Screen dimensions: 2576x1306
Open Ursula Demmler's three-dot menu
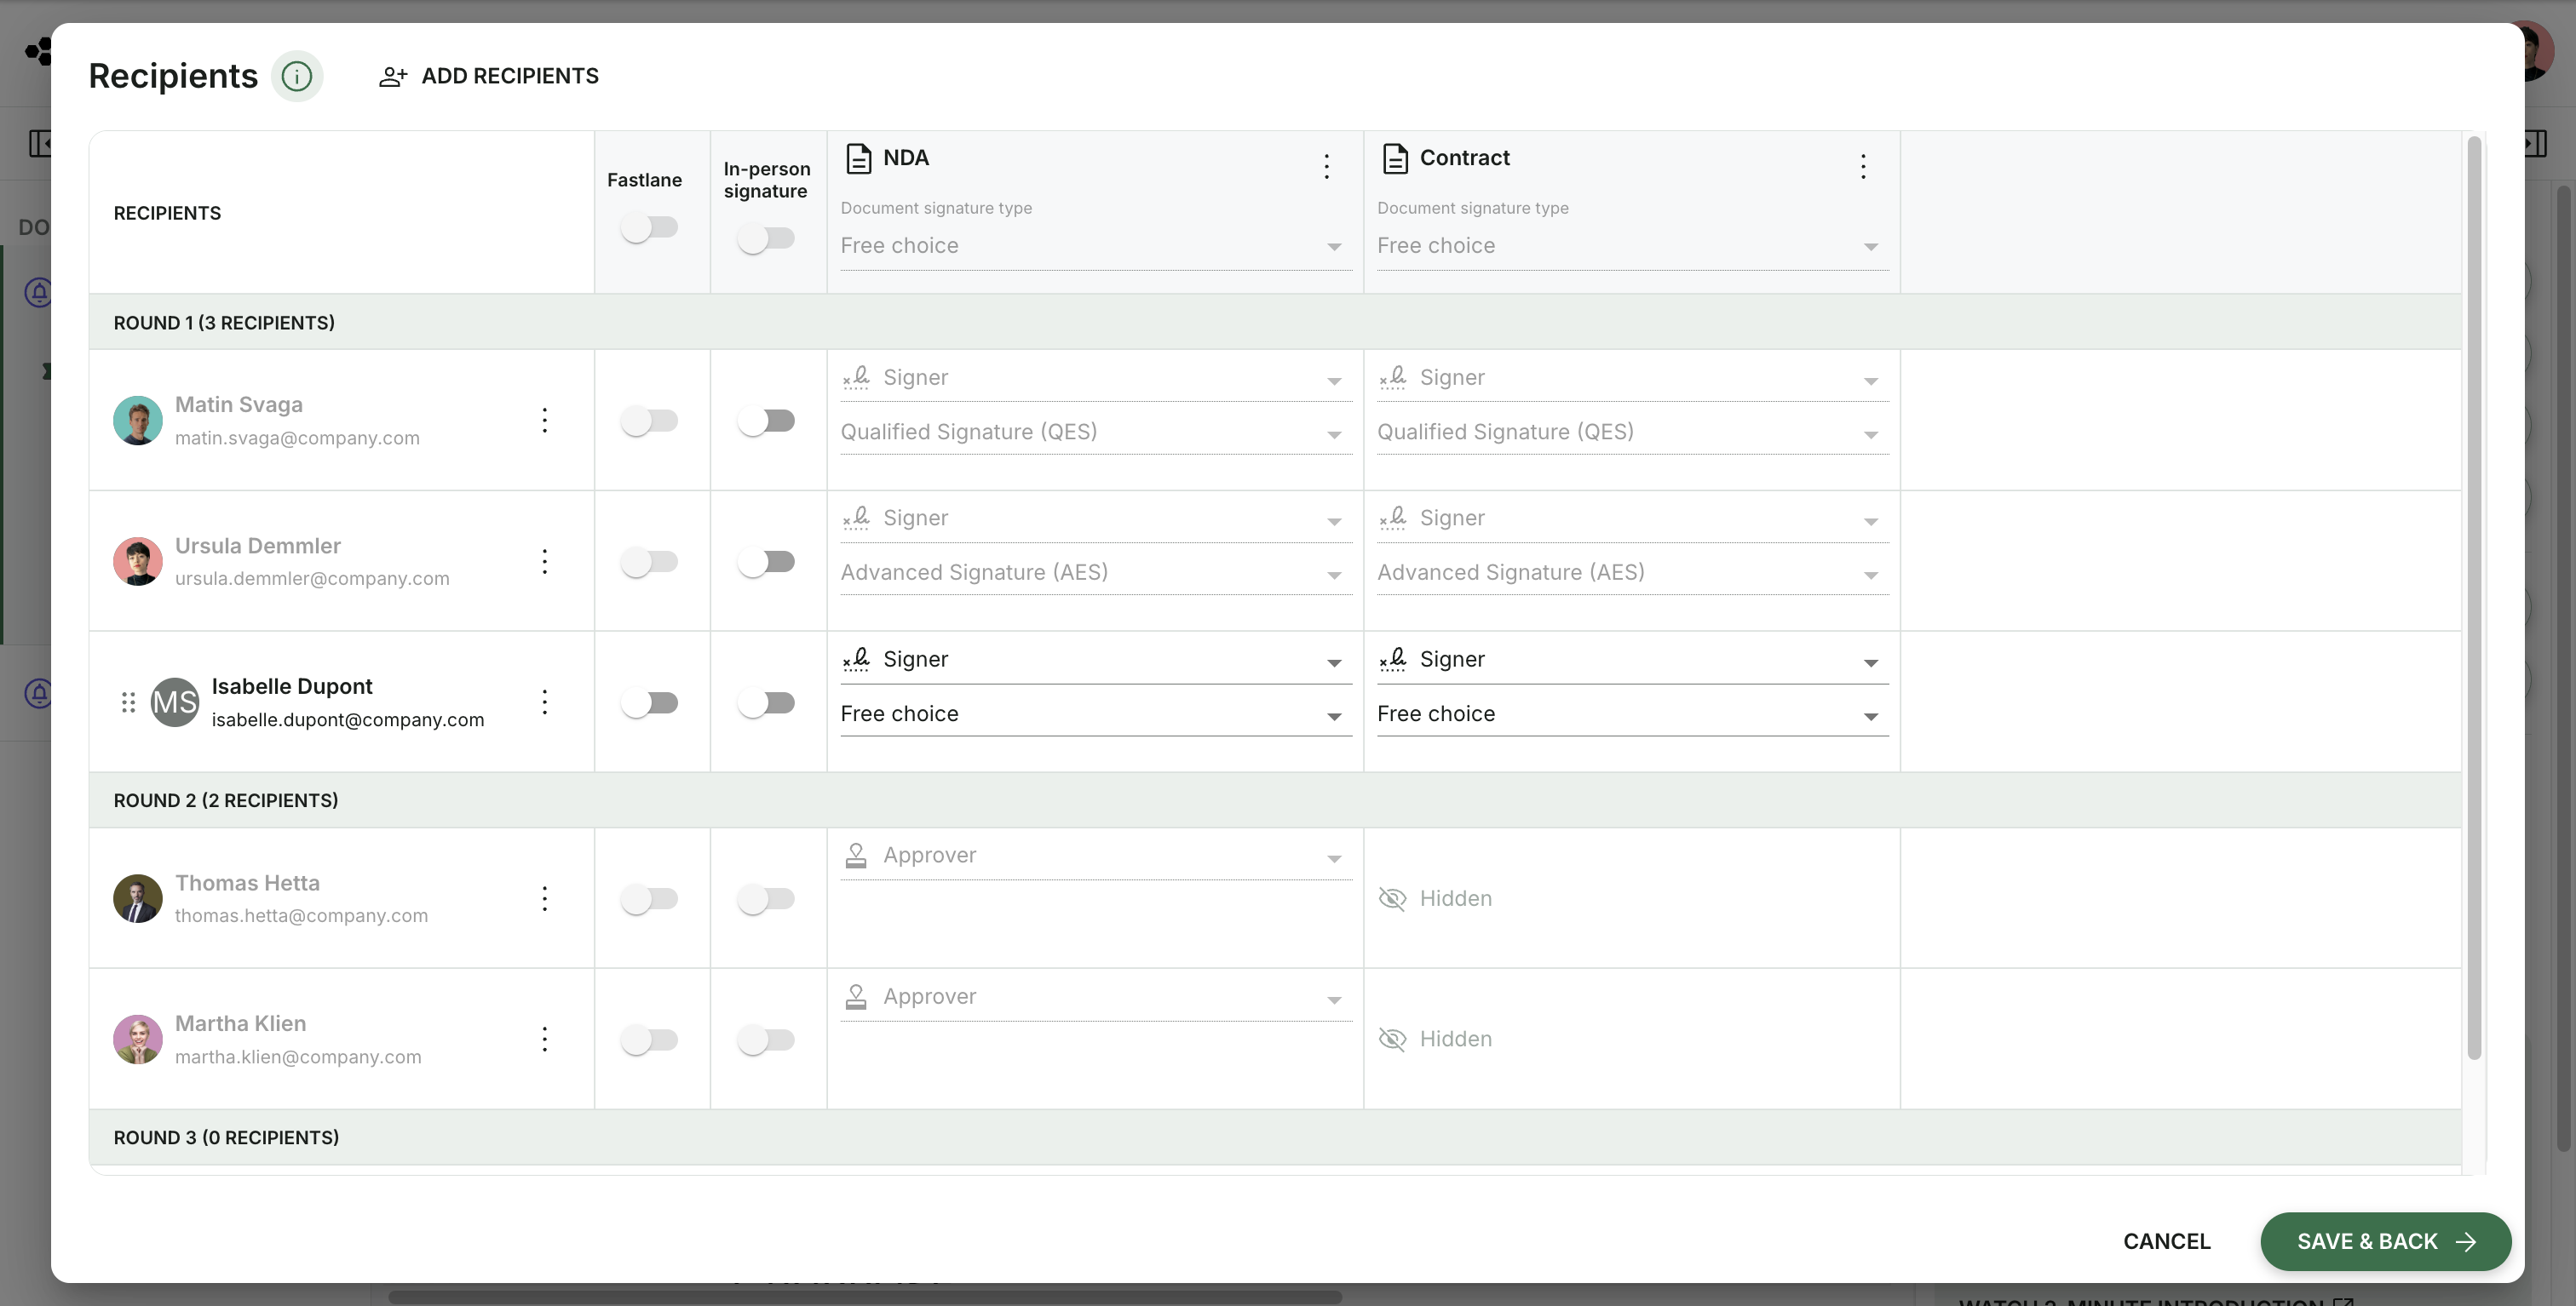click(x=545, y=562)
